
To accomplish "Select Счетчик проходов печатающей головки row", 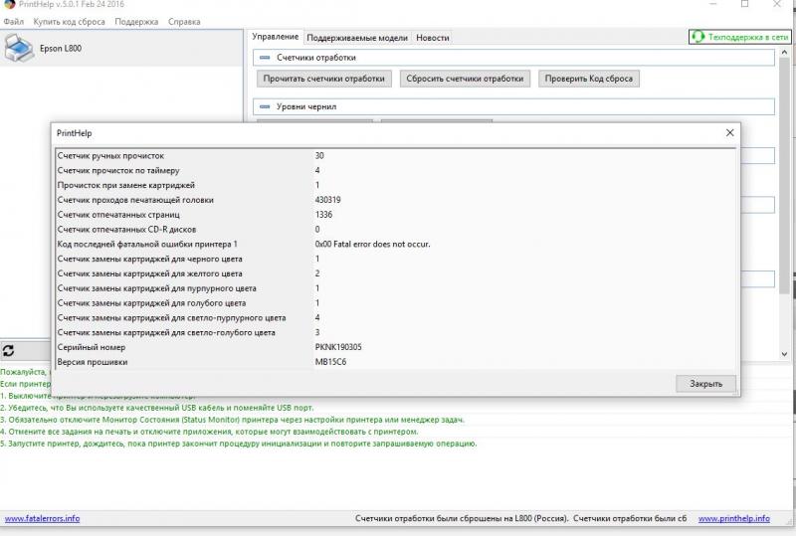I will click(x=395, y=200).
